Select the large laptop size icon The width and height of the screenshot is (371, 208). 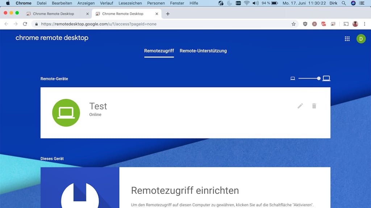(326, 78)
